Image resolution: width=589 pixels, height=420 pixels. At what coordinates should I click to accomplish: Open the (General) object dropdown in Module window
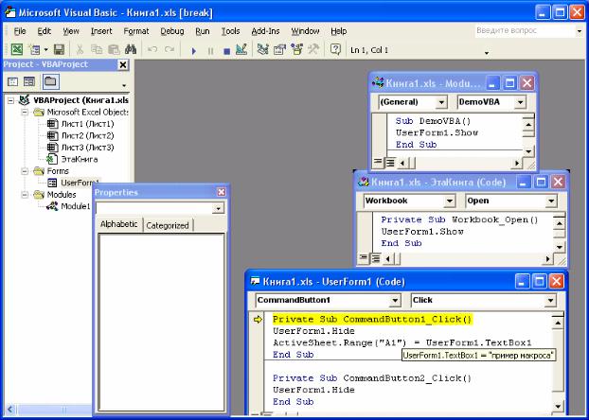click(441, 102)
